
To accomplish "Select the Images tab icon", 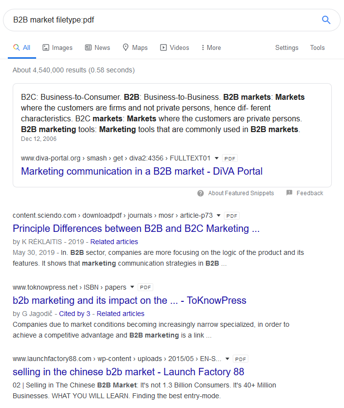I will tap(46, 47).
